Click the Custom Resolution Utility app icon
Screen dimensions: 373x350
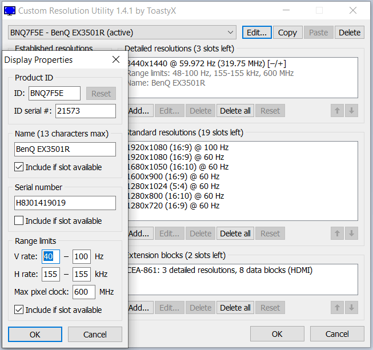(x=10, y=11)
